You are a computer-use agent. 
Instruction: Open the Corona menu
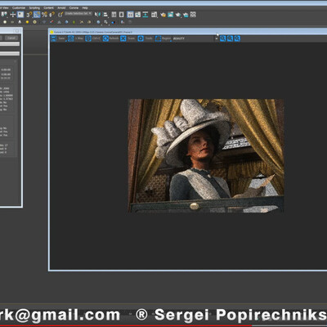(74, 7)
